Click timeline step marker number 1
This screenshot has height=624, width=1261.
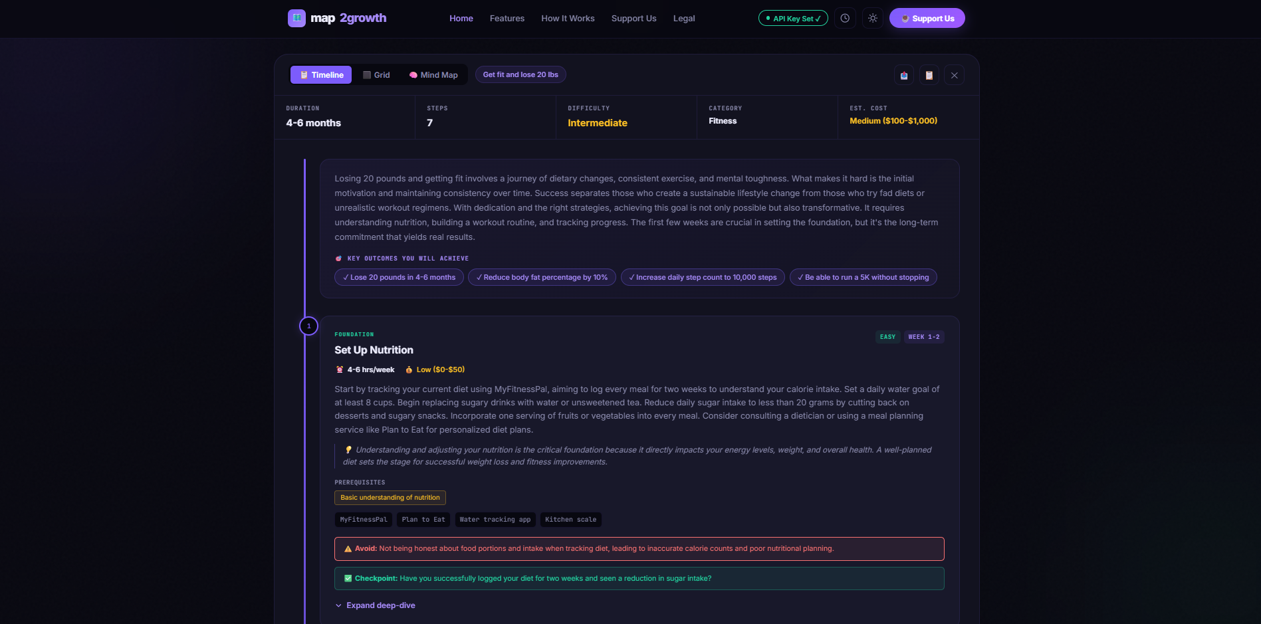pos(308,326)
